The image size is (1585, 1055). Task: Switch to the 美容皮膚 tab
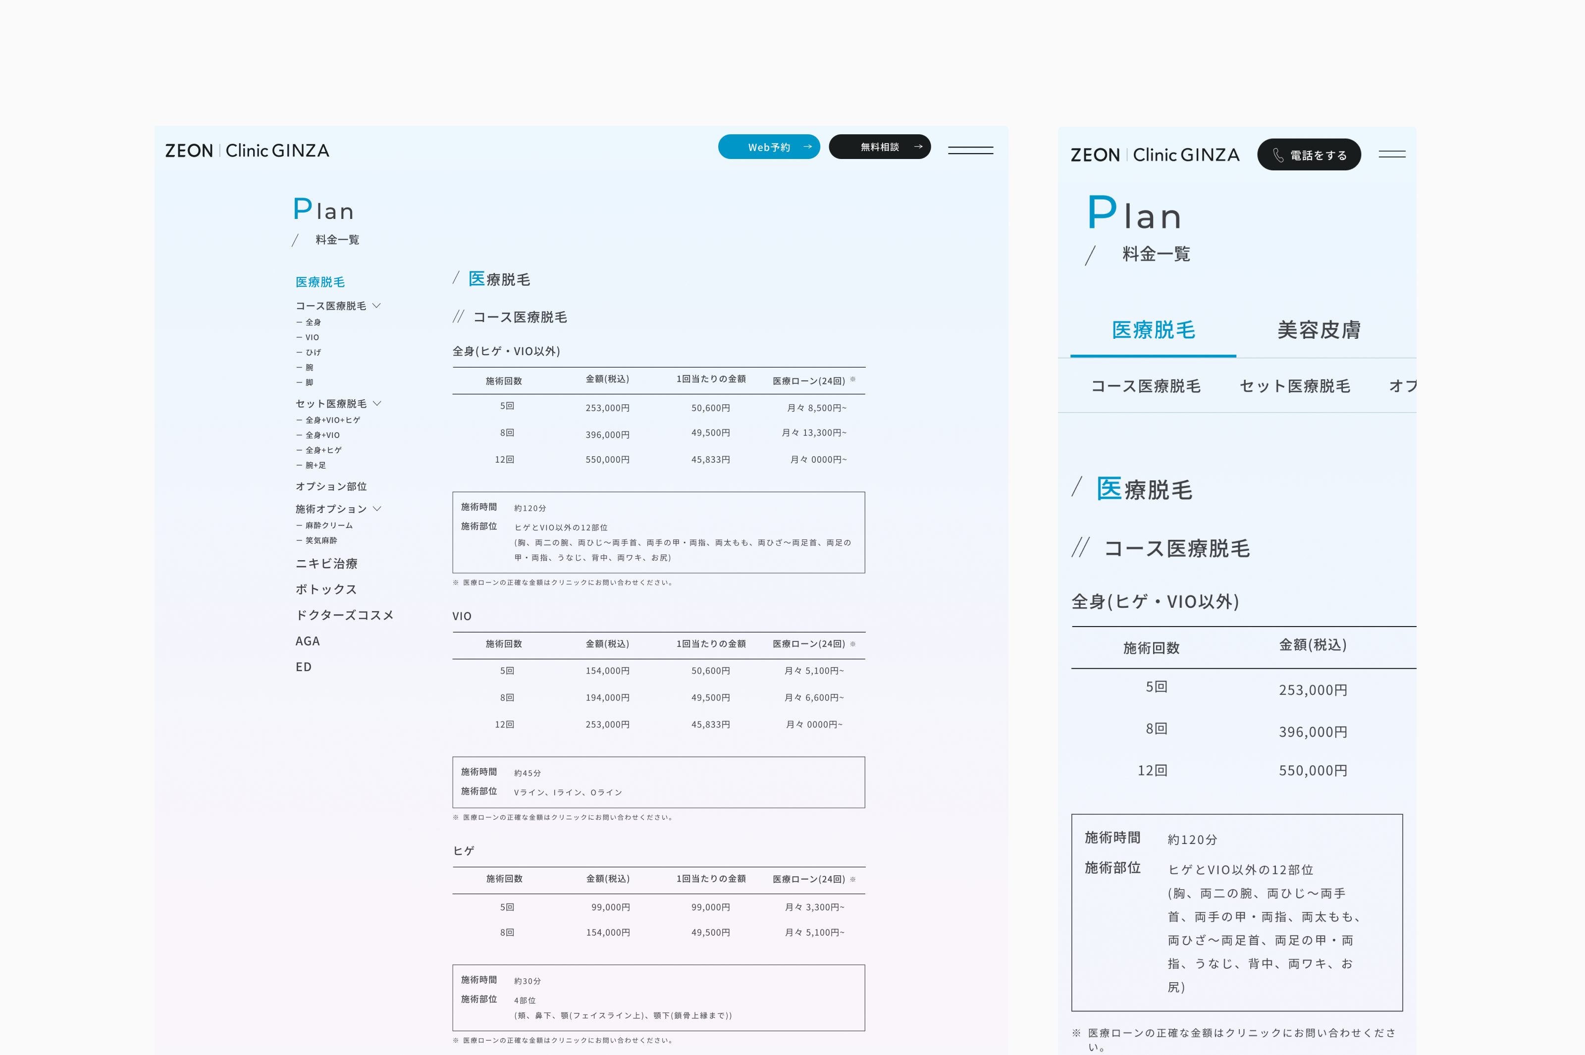click(1319, 330)
